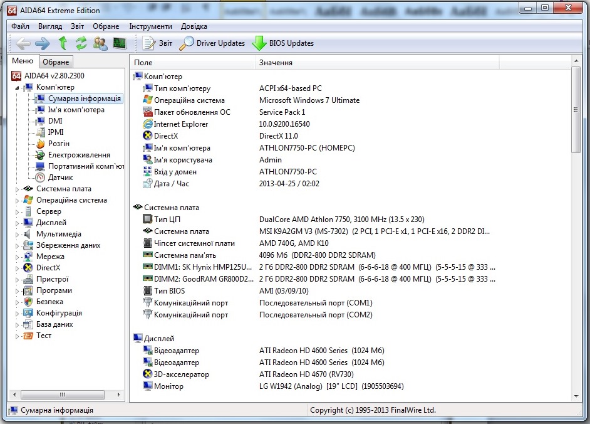590x424 pixels.
Task: Expand the Системна плата tree node
Action: coord(17,189)
